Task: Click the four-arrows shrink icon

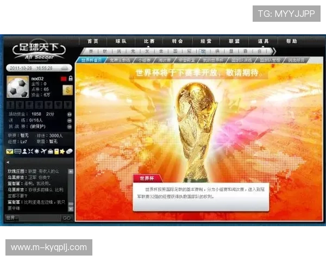Action: (x=31, y=151)
